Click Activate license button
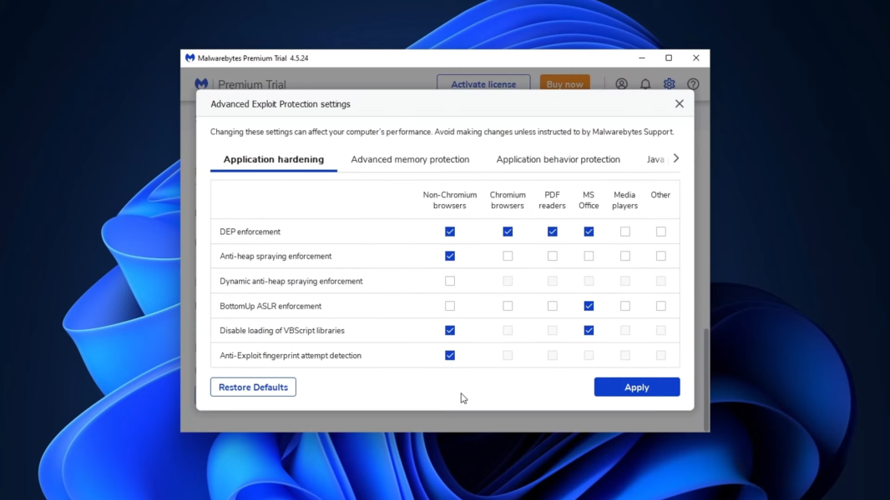The height and width of the screenshot is (500, 890). pos(483,84)
